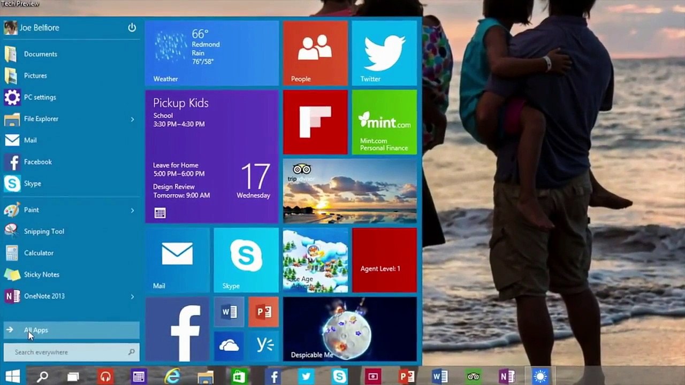The width and height of the screenshot is (685, 385).
Task: Expand the File Explorer jump list arrow
Action: (x=132, y=119)
